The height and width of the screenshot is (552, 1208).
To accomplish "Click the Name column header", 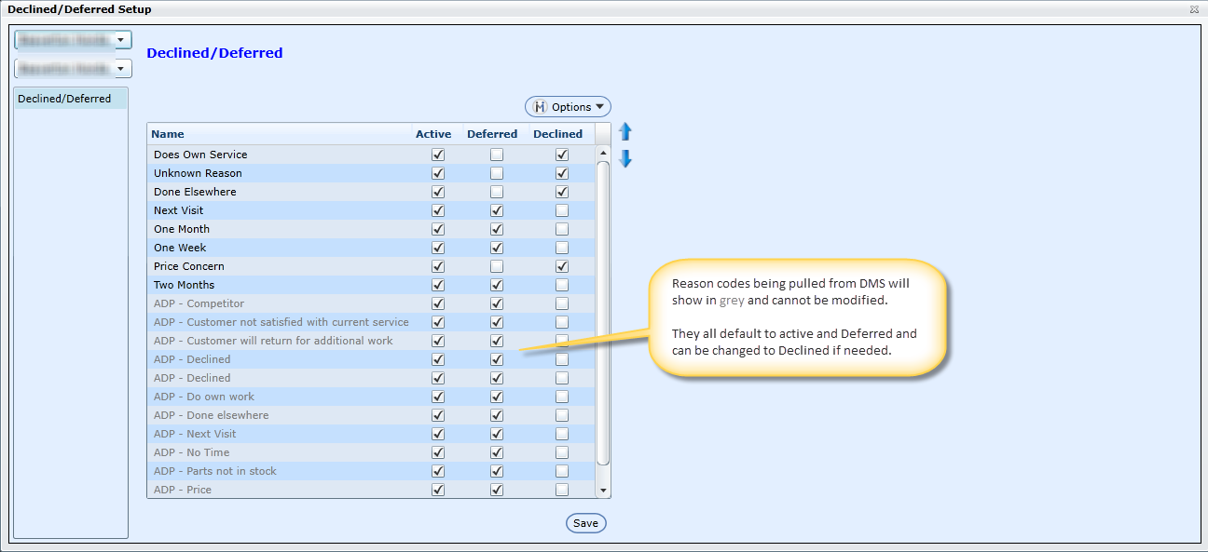I will [168, 134].
